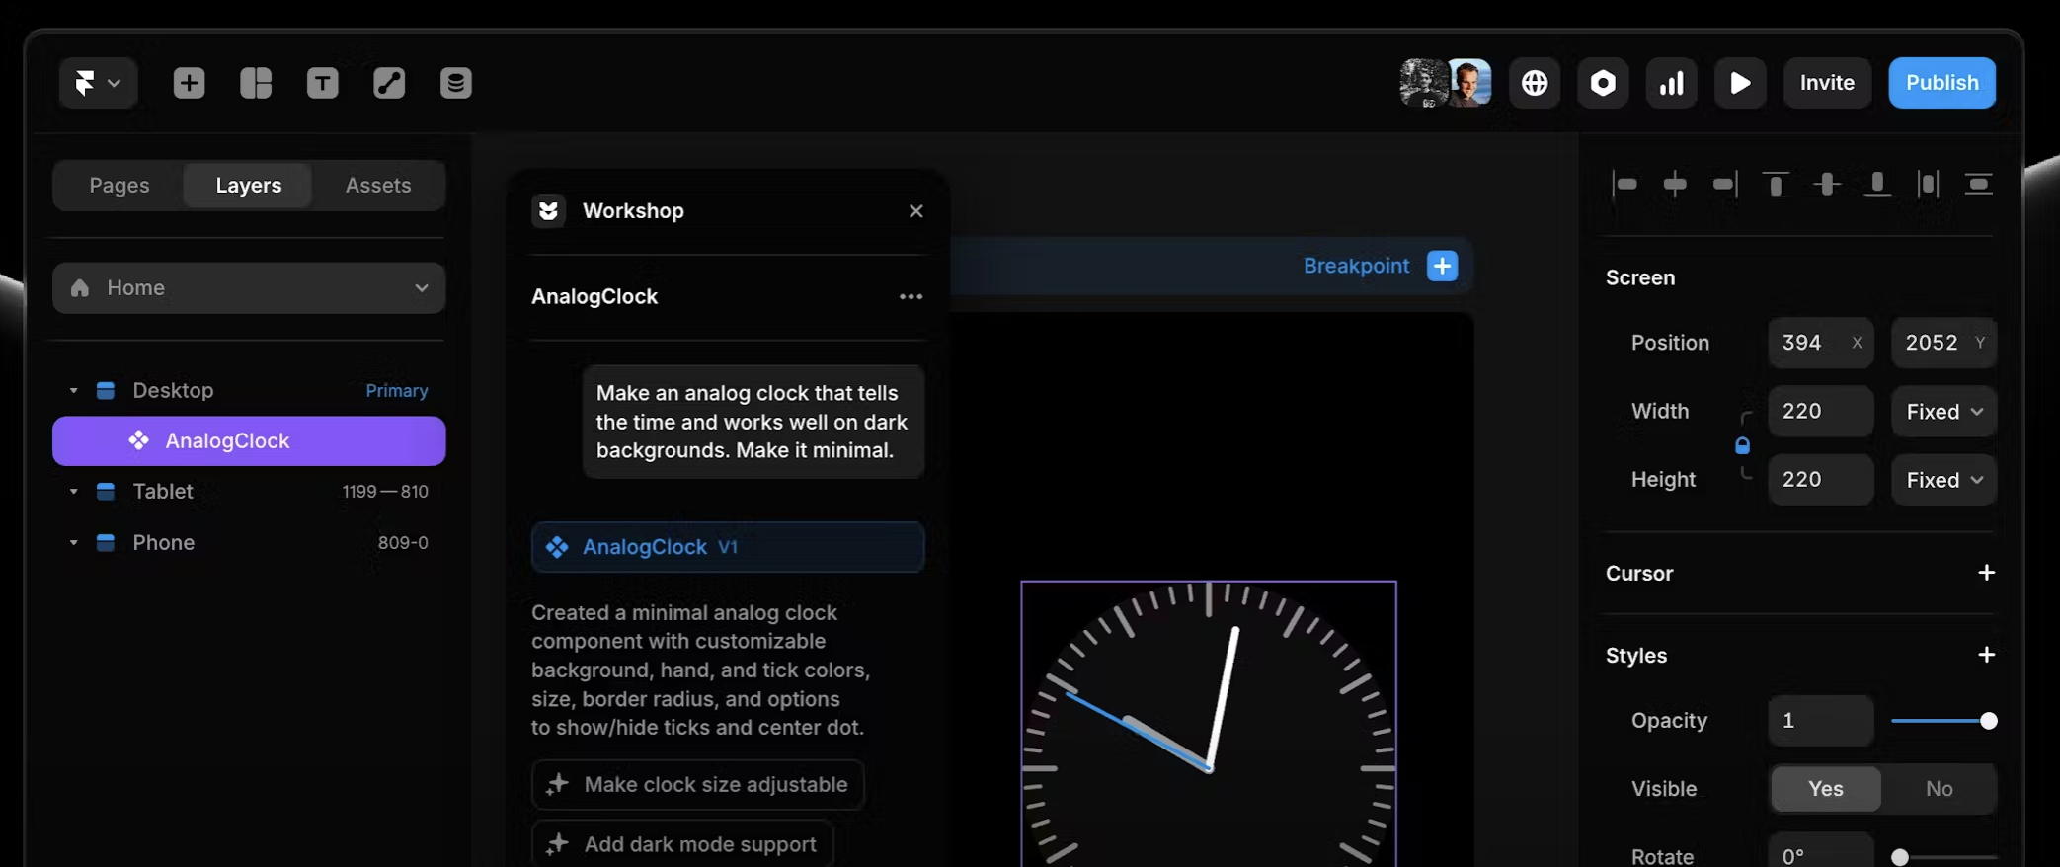The image size is (2060, 867).
Task: Click the Preview play button
Action: coord(1740,83)
